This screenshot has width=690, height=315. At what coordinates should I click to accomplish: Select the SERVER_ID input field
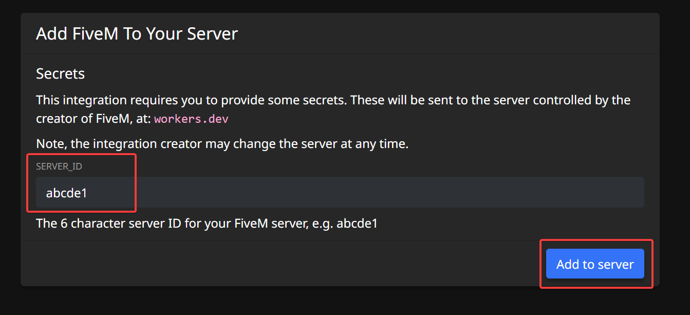click(x=206, y=192)
